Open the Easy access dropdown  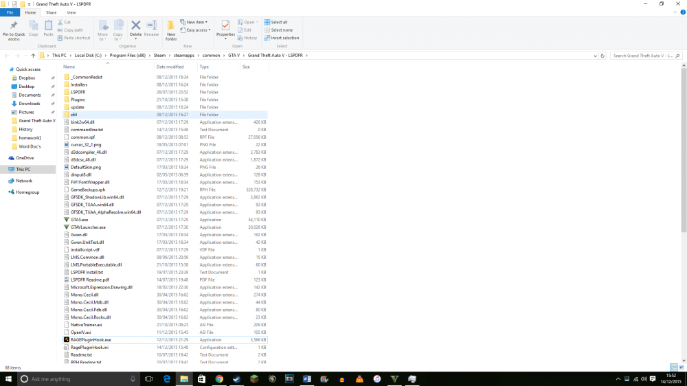point(195,30)
